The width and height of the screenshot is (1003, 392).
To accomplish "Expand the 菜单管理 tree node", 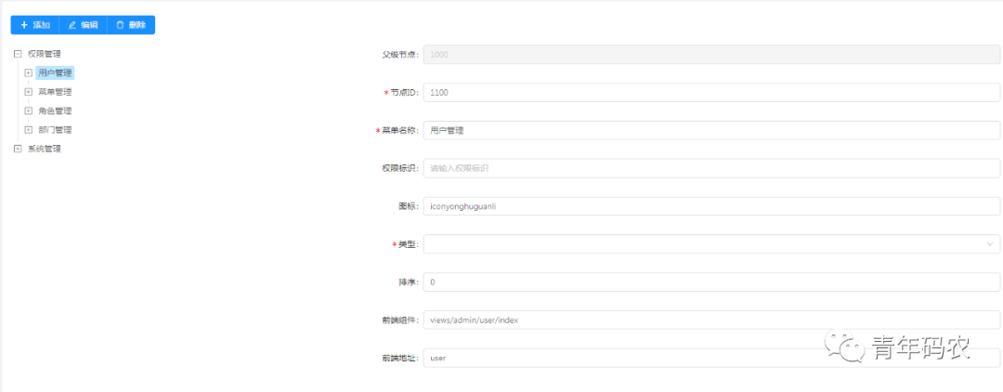I will click(x=28, y=92).
